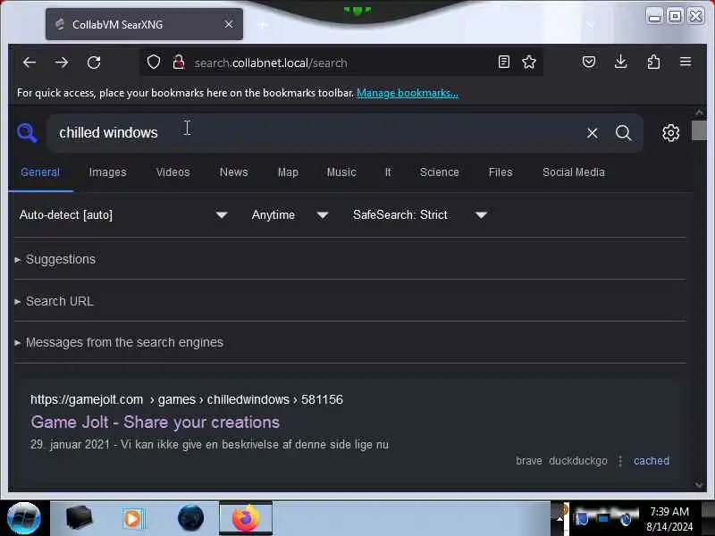Open the clock showing 7:39 AM
This screenshot has height=536, width=715.
(x=669, y=519)
